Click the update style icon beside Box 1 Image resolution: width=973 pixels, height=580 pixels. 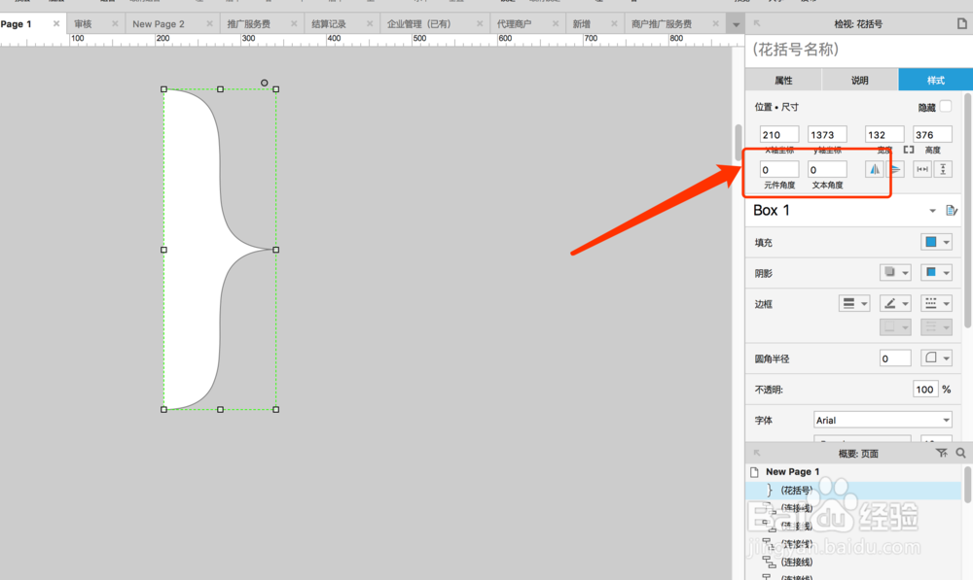tap(952, 211)
